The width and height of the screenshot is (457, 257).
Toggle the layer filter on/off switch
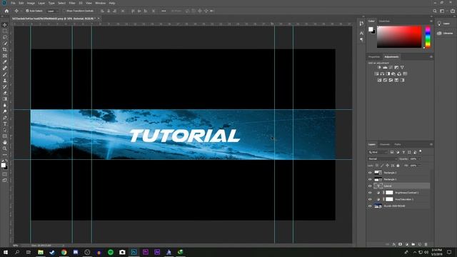[x=421, y=151]
